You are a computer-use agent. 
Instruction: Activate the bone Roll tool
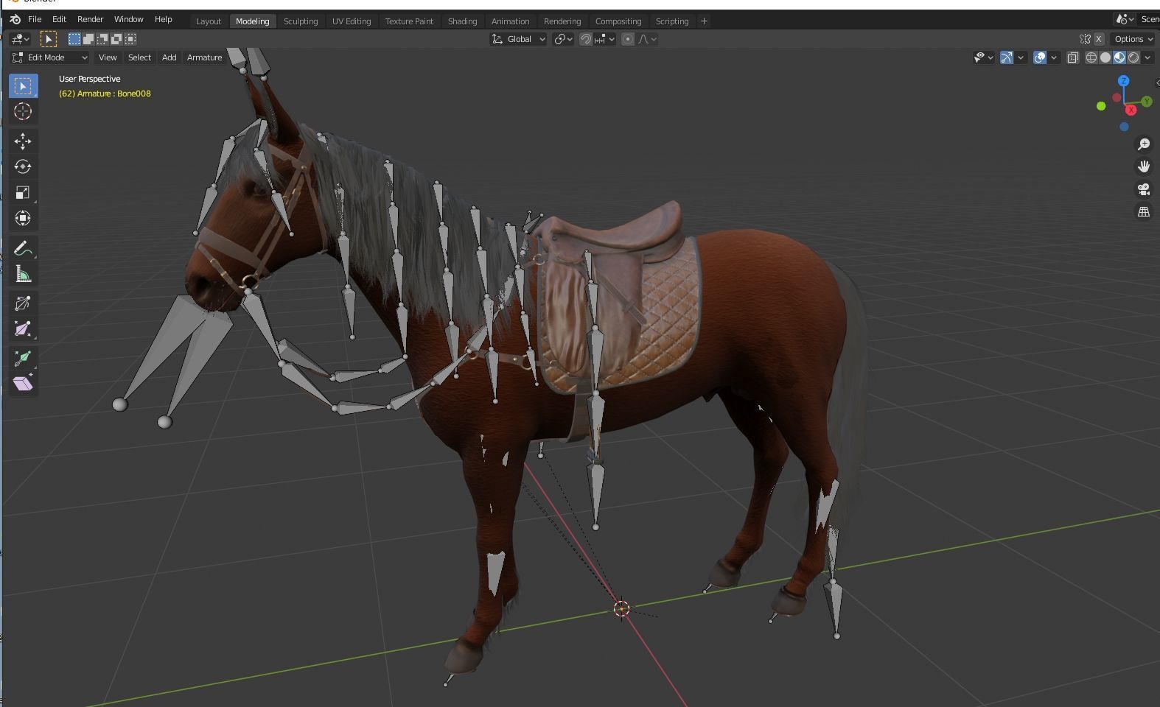23,303
